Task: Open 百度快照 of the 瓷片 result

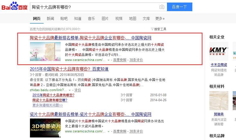Action: (120, 131)
